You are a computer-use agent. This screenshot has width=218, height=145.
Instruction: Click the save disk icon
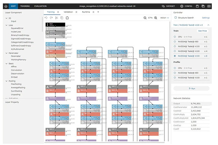(197, 6)
